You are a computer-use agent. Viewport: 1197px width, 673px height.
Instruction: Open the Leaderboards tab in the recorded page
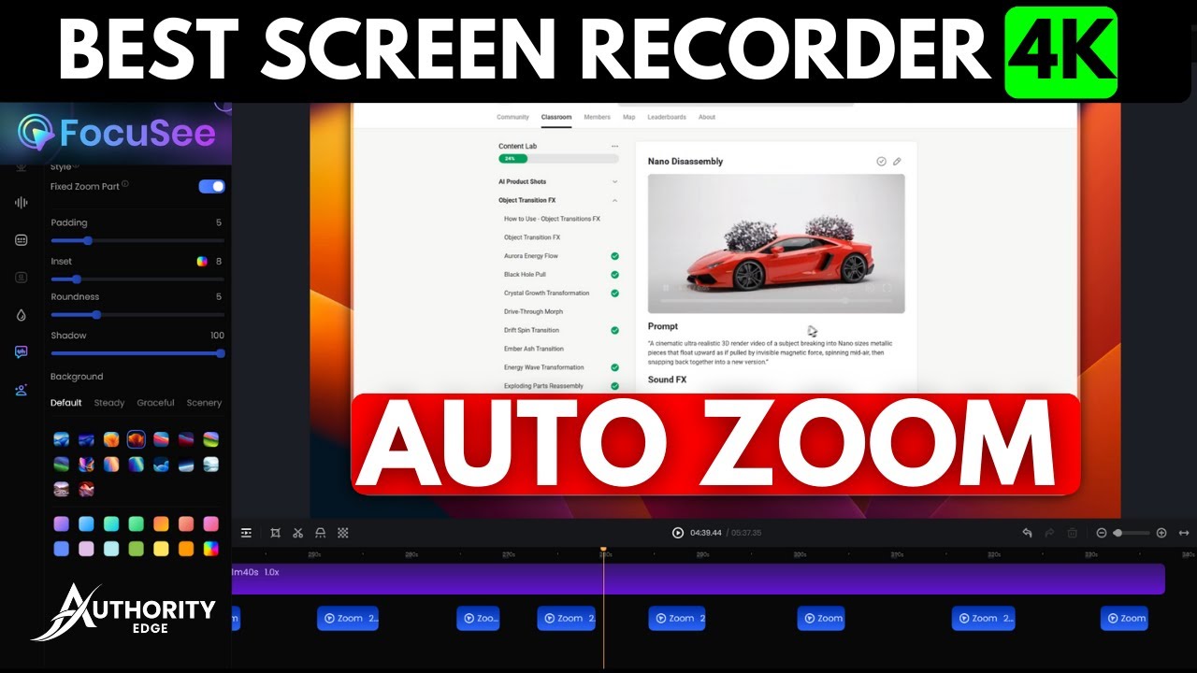point(666,118)
